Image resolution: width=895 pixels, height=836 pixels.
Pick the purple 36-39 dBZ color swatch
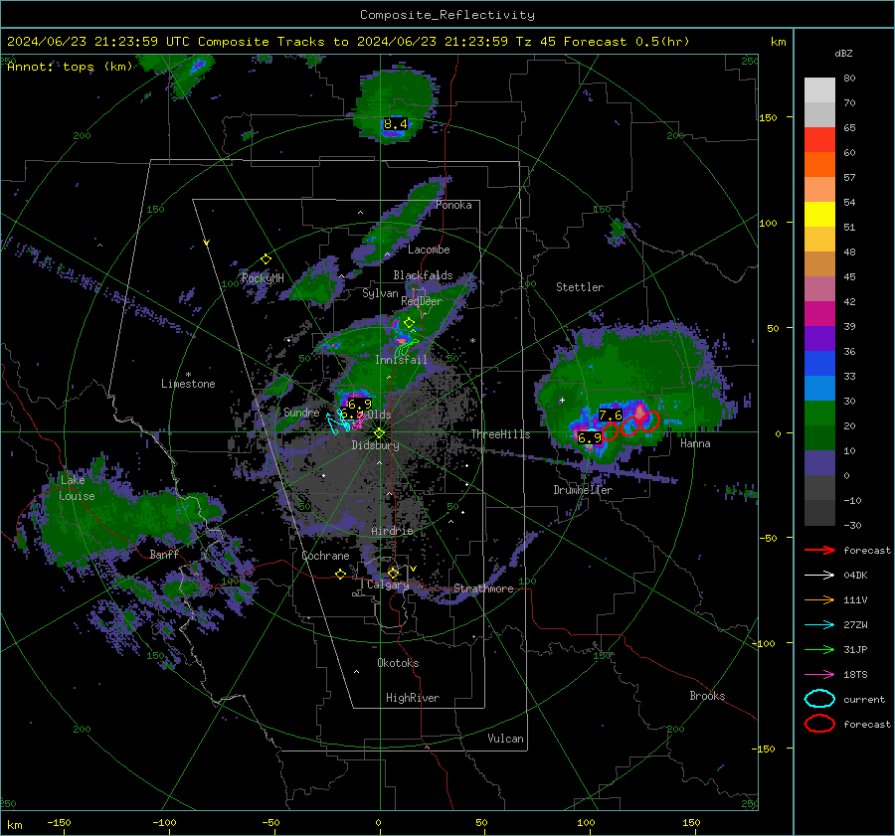(x=819, y=339)
